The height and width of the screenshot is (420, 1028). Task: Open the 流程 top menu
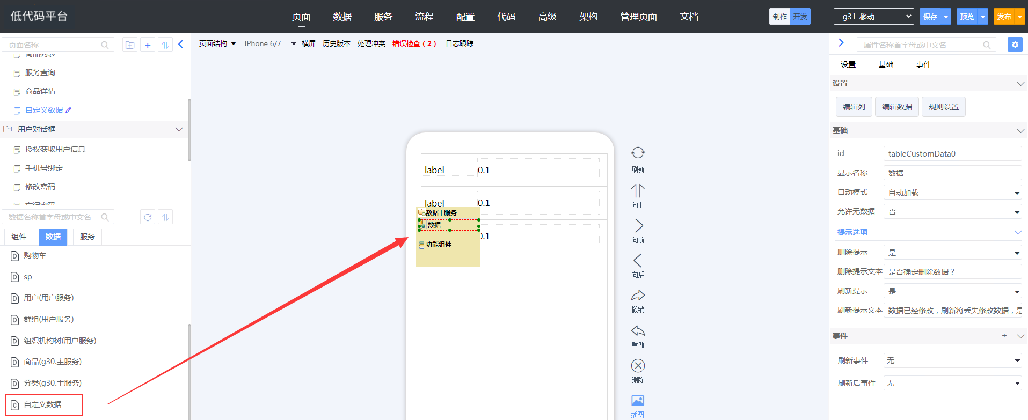click(424, 17)
